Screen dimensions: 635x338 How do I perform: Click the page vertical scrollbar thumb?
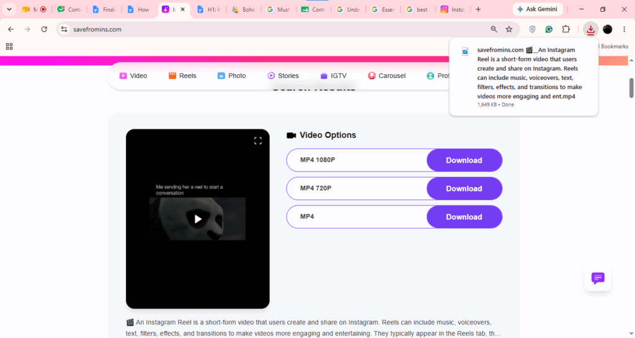click(x=631, y=88)
